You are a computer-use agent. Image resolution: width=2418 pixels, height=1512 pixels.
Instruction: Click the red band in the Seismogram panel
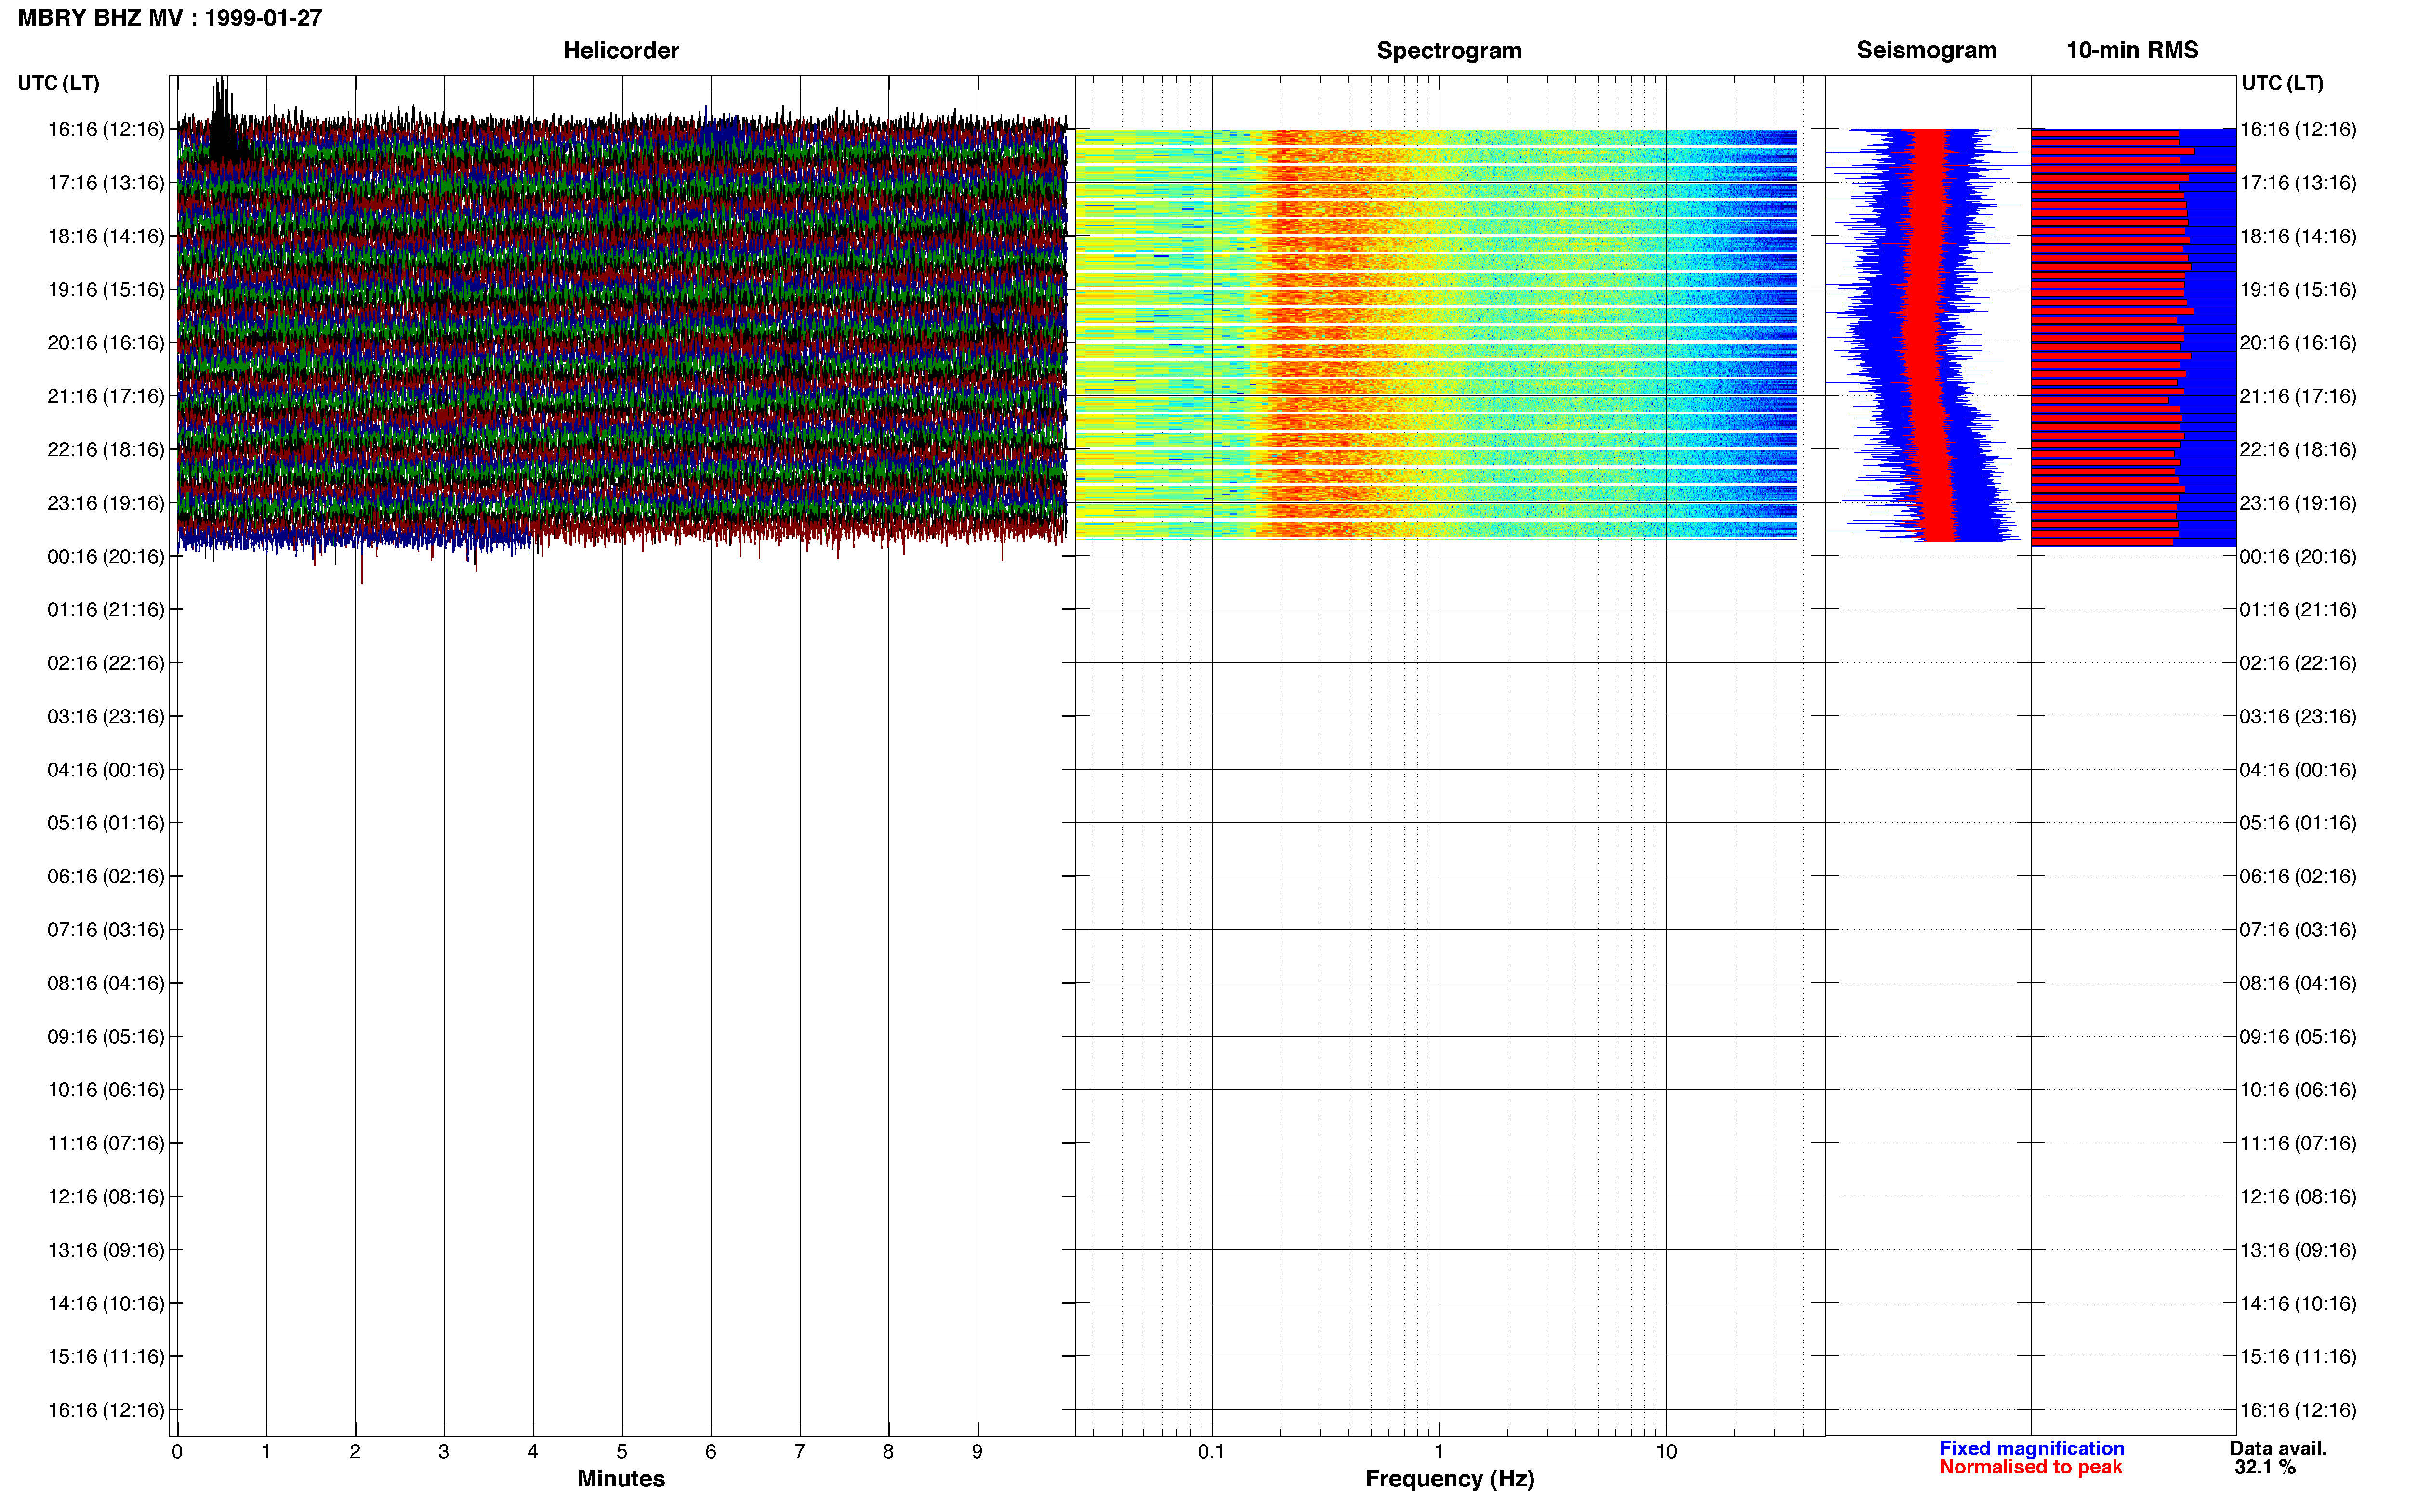(x=1928, y=335)
